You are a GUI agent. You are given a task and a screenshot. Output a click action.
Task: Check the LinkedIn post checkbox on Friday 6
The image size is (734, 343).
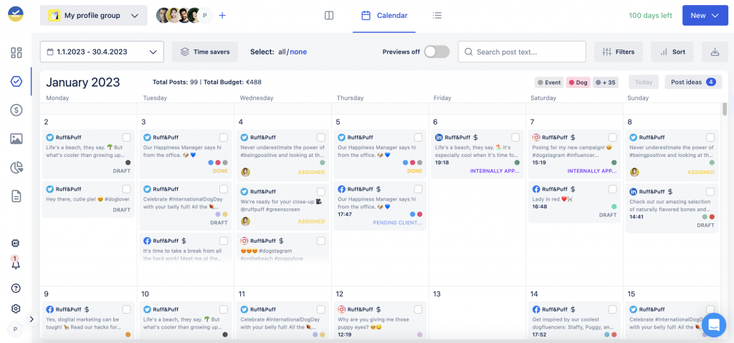[x=515, y=137]
